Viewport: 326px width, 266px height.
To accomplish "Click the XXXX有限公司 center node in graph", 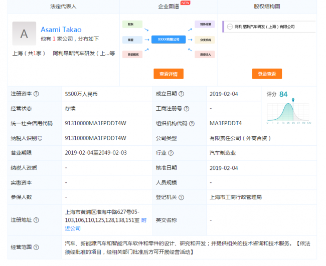I will tap(169, 40).
